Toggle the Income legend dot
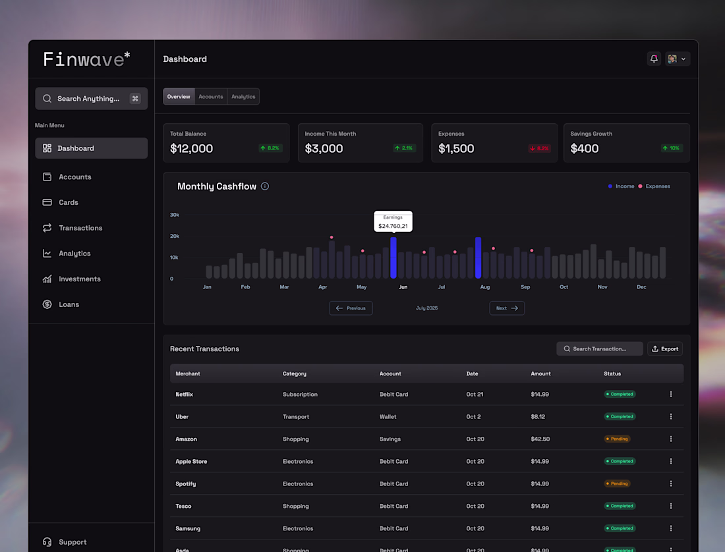 click(x=610, y=186)
